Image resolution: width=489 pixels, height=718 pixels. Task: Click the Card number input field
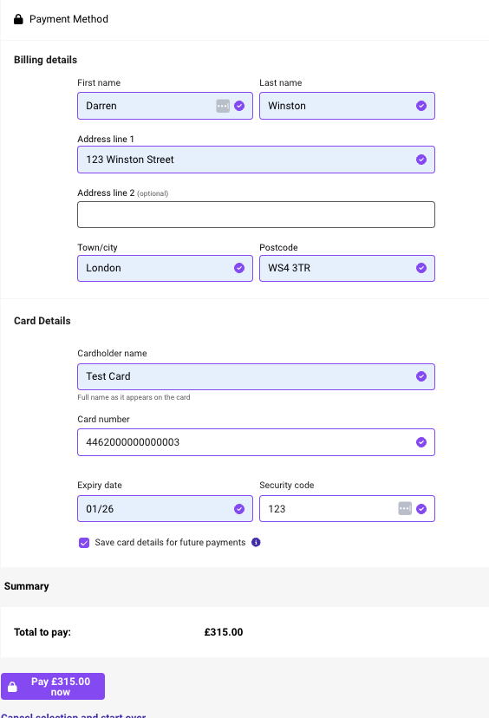256,442
